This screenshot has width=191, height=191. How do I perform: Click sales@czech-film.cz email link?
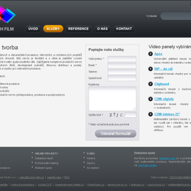(32, 177)
